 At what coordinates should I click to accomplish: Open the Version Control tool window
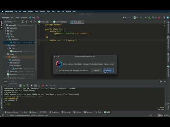click(x=12, y=112)
